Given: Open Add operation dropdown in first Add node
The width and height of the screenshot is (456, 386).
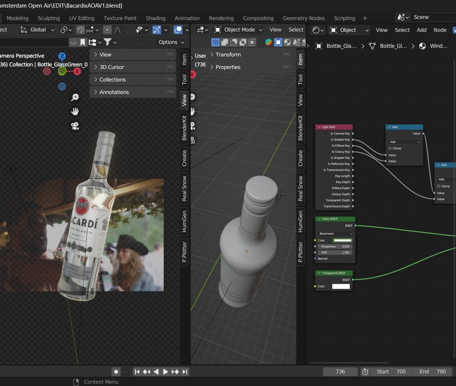Looking at the screenshot, I should pyautogui.click(x=404, y=142).
